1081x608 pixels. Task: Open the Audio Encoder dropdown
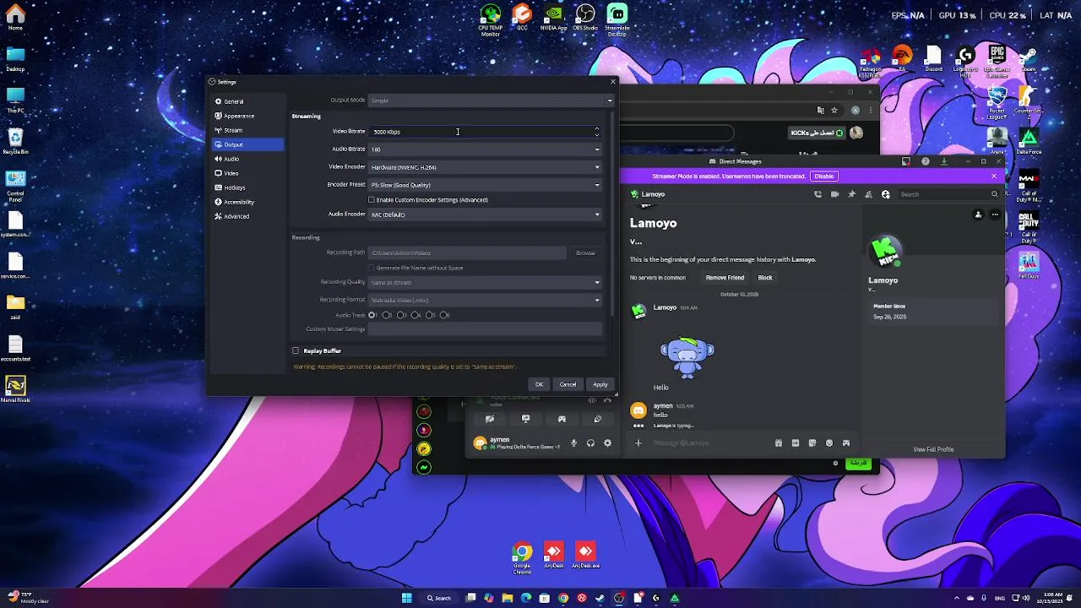485,214
